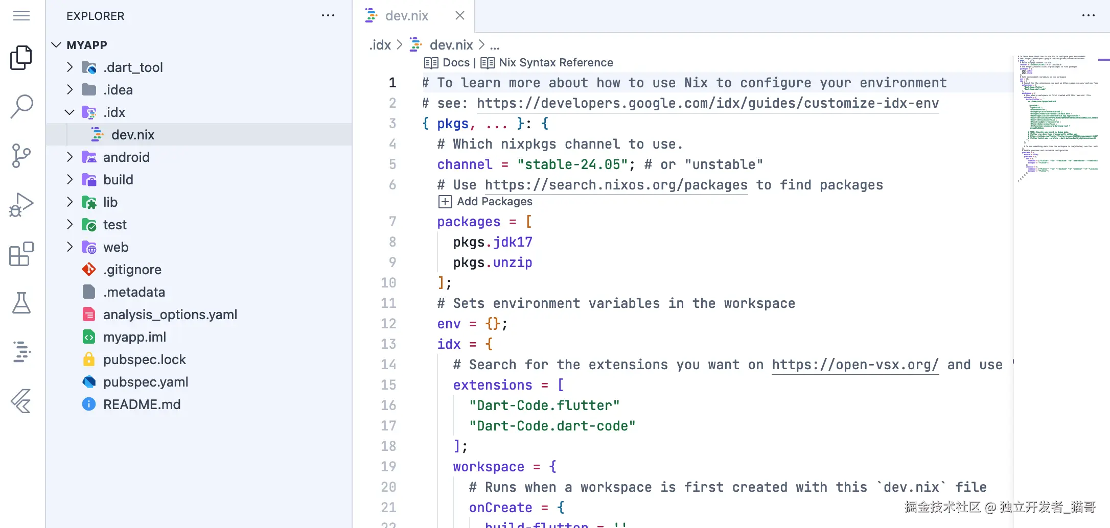Open the Testing flask view
Screen dimensions: 1110x528
tap(21, 303)
